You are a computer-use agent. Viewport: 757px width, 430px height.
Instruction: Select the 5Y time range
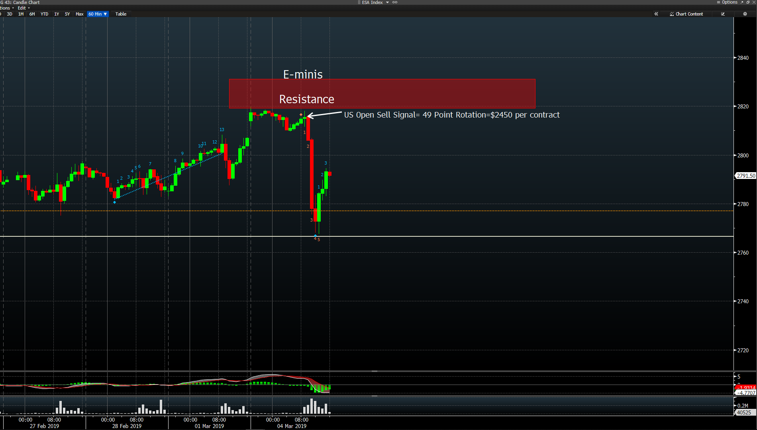coord(67,14)
